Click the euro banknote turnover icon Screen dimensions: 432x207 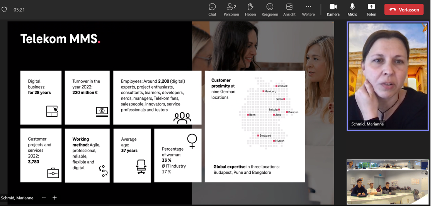tap(102, 112)
